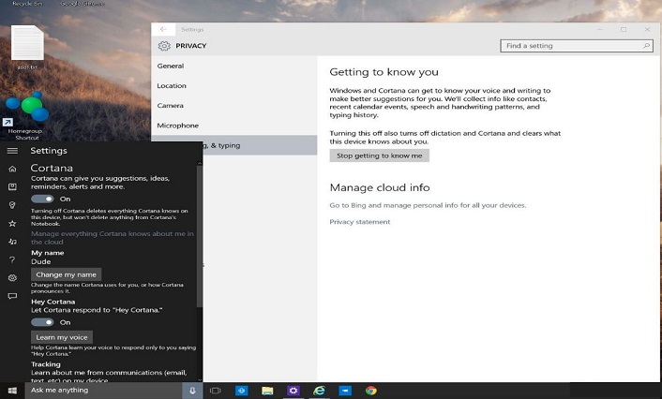The image size is (662, 399).
Task: Open Cortana Notebook icon
Action: coord(12,186)
